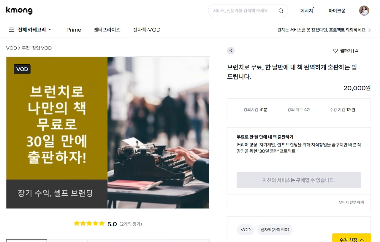
Task: Click the five-star rating
Action: (x=89, y=223)
